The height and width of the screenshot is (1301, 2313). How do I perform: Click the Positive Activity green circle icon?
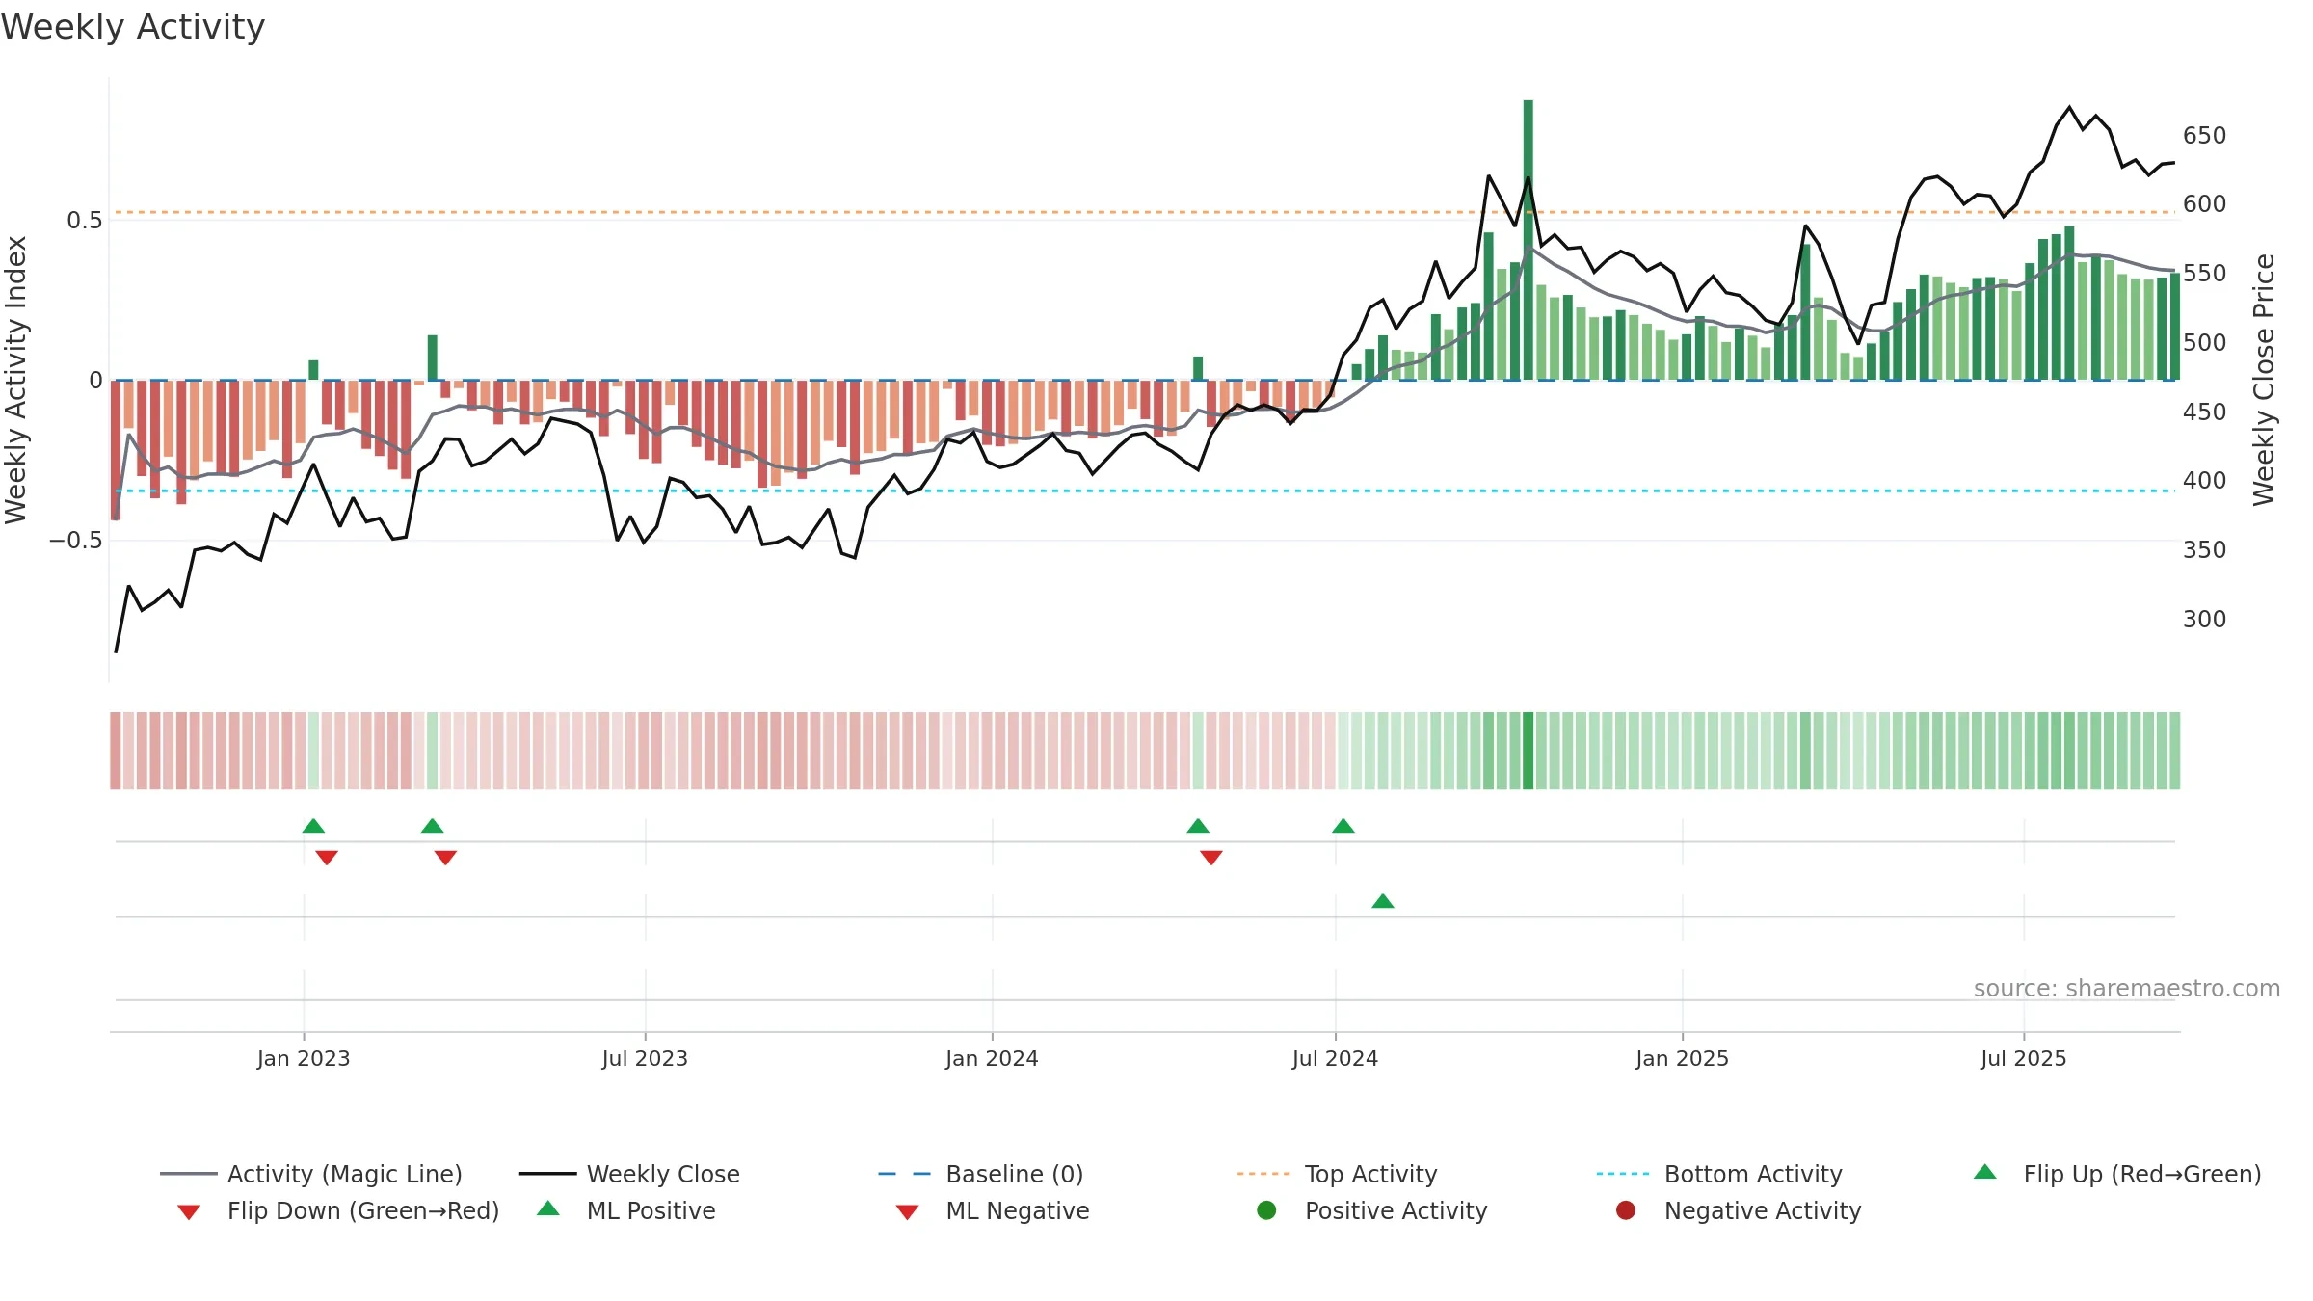point(1266,1210)
